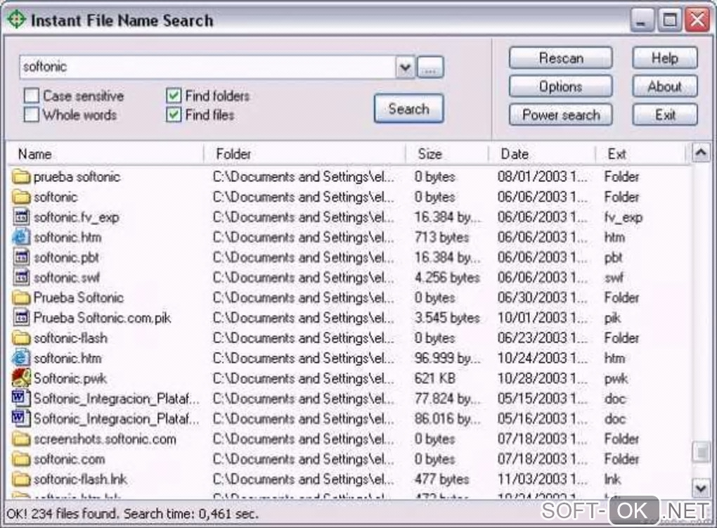The height and width of the screenshot is (528, 717).
Task: Select the 'softonic.swf' file name
Action: tap(66, 277)
